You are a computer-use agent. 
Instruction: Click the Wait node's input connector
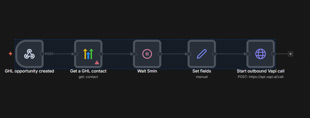[134, 54]
